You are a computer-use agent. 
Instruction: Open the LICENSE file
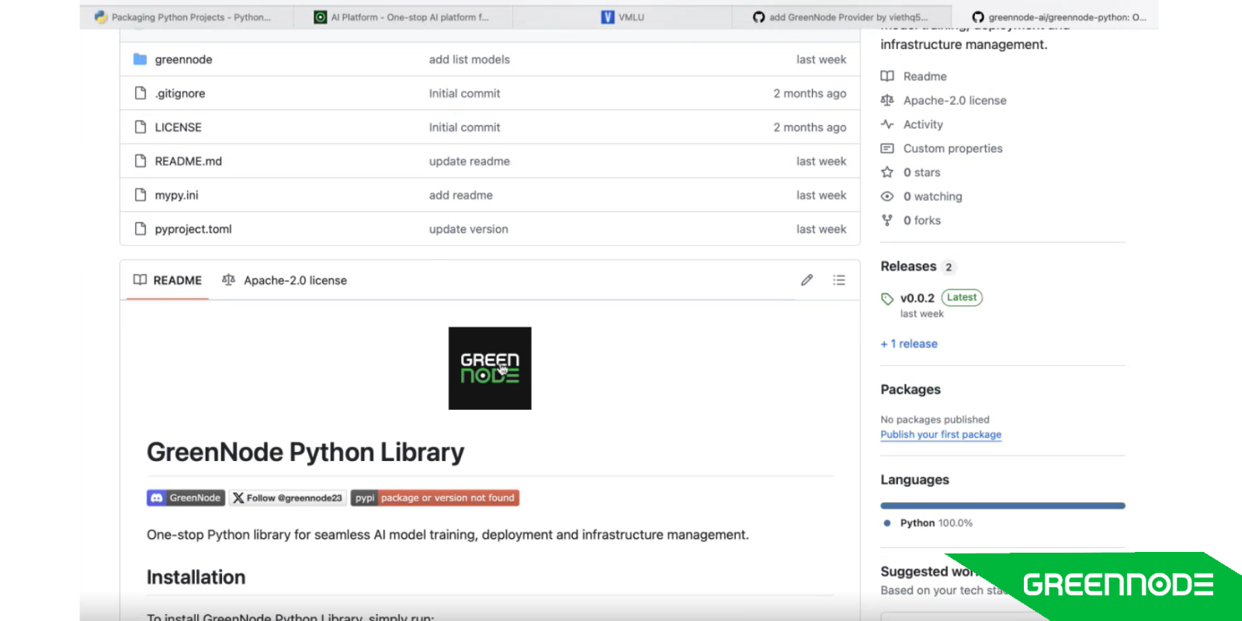pyautogui.click(x=178, y=127)
